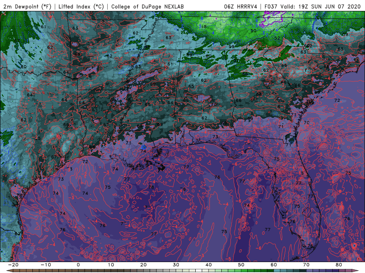This screenshot has height=273, width=365.
Task: Click the "50" dewpoint value in the green area
Action: [253, 30]
